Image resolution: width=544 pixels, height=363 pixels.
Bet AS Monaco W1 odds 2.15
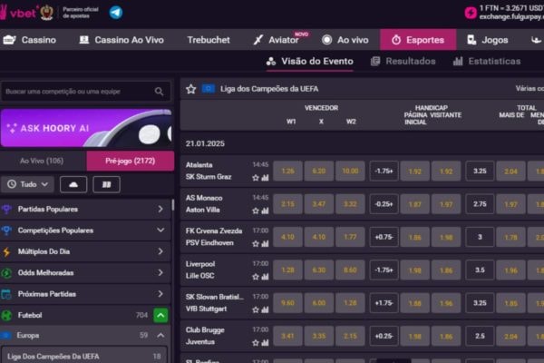point(288,204)
